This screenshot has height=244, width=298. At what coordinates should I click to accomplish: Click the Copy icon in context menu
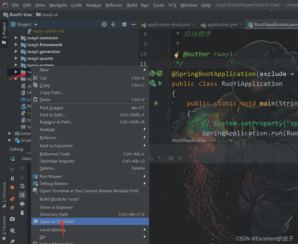35,85
